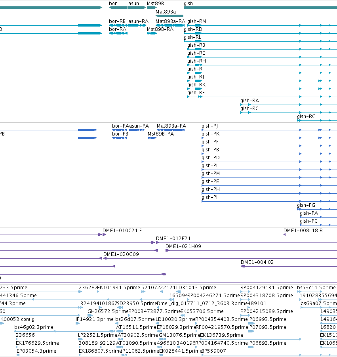Open the bs53c11.5prime EST
The height and width of the screenshot is (357, 337).
click(x=316, y=288)
